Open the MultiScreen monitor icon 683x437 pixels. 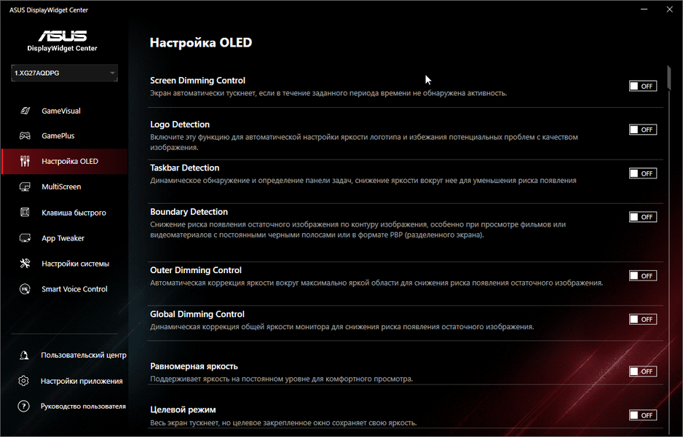tap(25, 186)
